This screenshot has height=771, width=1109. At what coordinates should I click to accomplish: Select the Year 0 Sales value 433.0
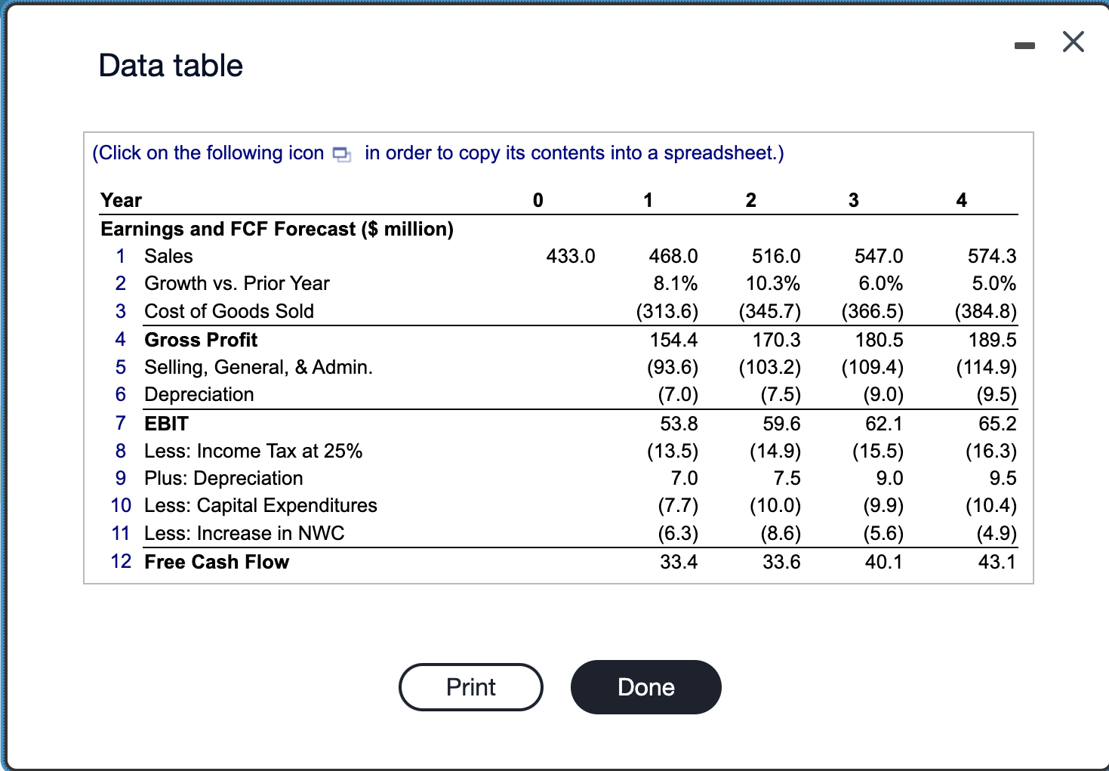click(x=571, y=256)
